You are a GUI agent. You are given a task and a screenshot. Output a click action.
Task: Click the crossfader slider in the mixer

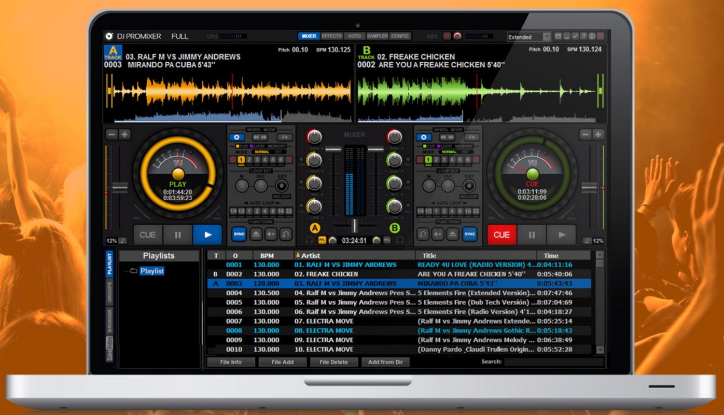pyautogui.click(x=355, y=225)
